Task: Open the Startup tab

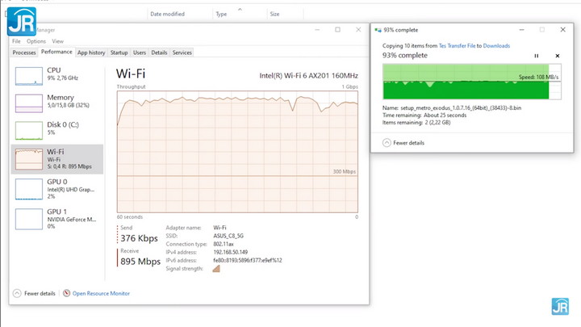Action: (119, 52)
